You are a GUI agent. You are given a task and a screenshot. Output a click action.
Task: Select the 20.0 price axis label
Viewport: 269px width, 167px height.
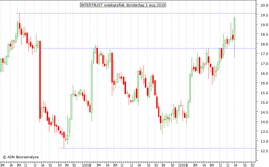coord(264,5)
